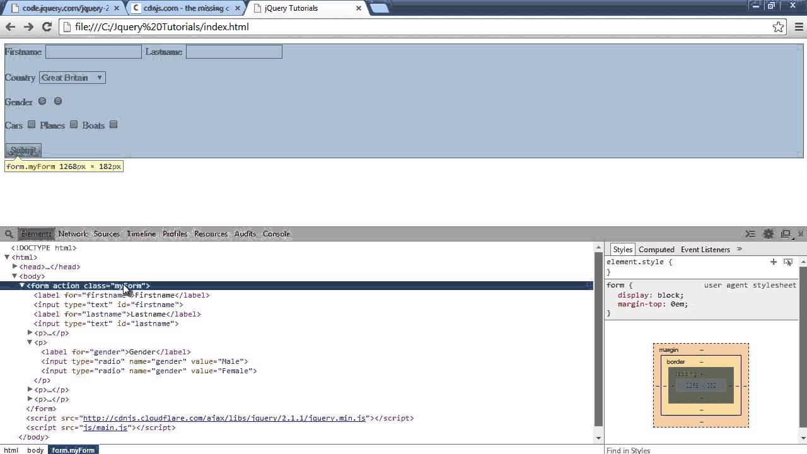Toggle the DevTools console drawer icon
This screenshot has width=807, height=454.
point(750,234)
